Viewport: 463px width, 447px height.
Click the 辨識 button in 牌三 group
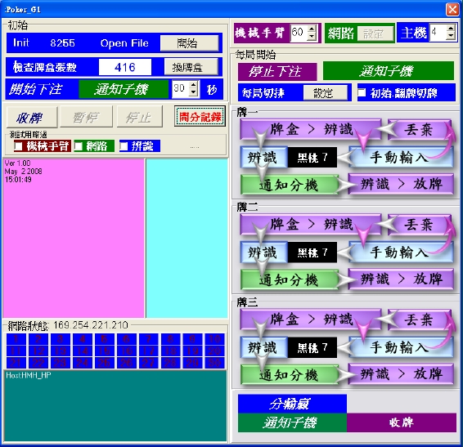point(263,347)
